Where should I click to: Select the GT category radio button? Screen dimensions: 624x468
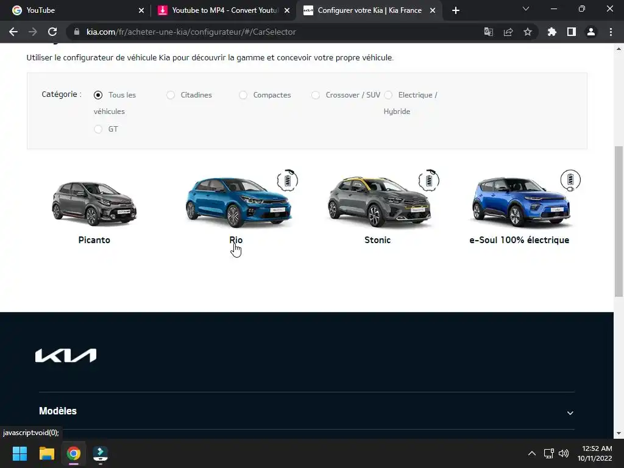click(x=98, y=129)
